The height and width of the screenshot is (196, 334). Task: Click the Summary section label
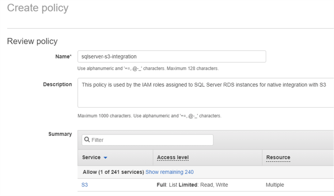click(x=60, y=134)
